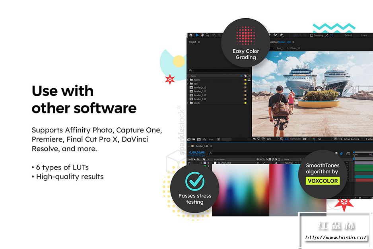373x249 pixels.
Task: Click the viewer timecode 0;00;36;08
Action: tap(295, 139)
